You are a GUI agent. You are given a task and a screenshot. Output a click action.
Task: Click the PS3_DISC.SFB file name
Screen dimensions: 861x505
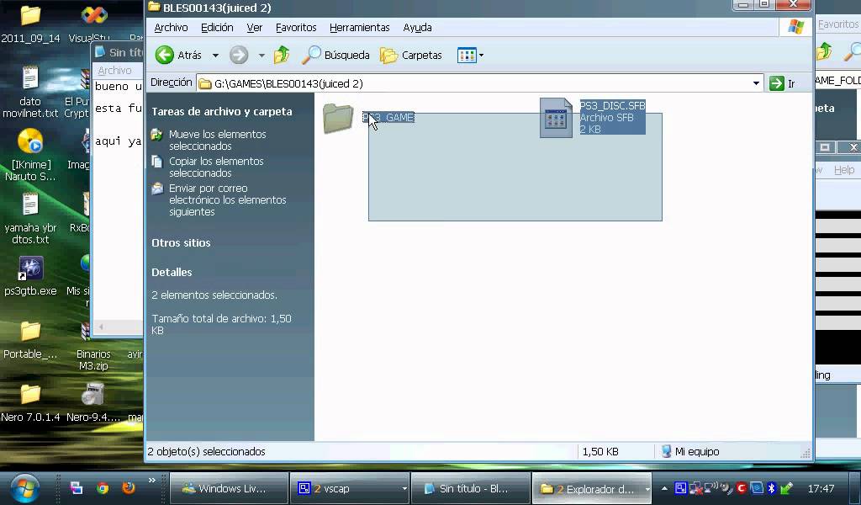pos(612,105)
